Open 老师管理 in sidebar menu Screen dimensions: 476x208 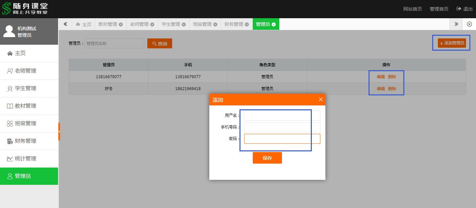(x=29, y=71)
